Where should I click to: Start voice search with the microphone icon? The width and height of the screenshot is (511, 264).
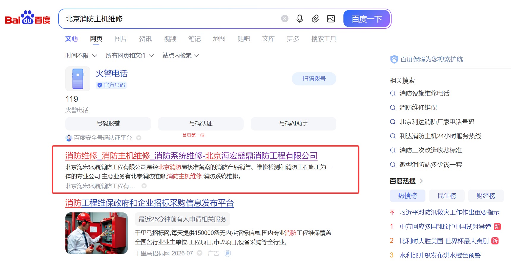coord(300,19)
